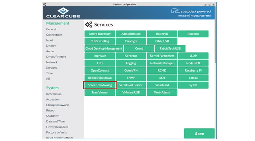Select the LLDP service button
Viewport: 255px width, 141px height.
[x=193, y=56]
